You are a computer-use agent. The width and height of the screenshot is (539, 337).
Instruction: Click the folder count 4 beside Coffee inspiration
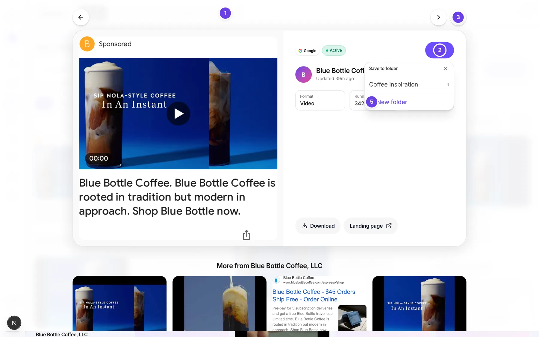448,84
